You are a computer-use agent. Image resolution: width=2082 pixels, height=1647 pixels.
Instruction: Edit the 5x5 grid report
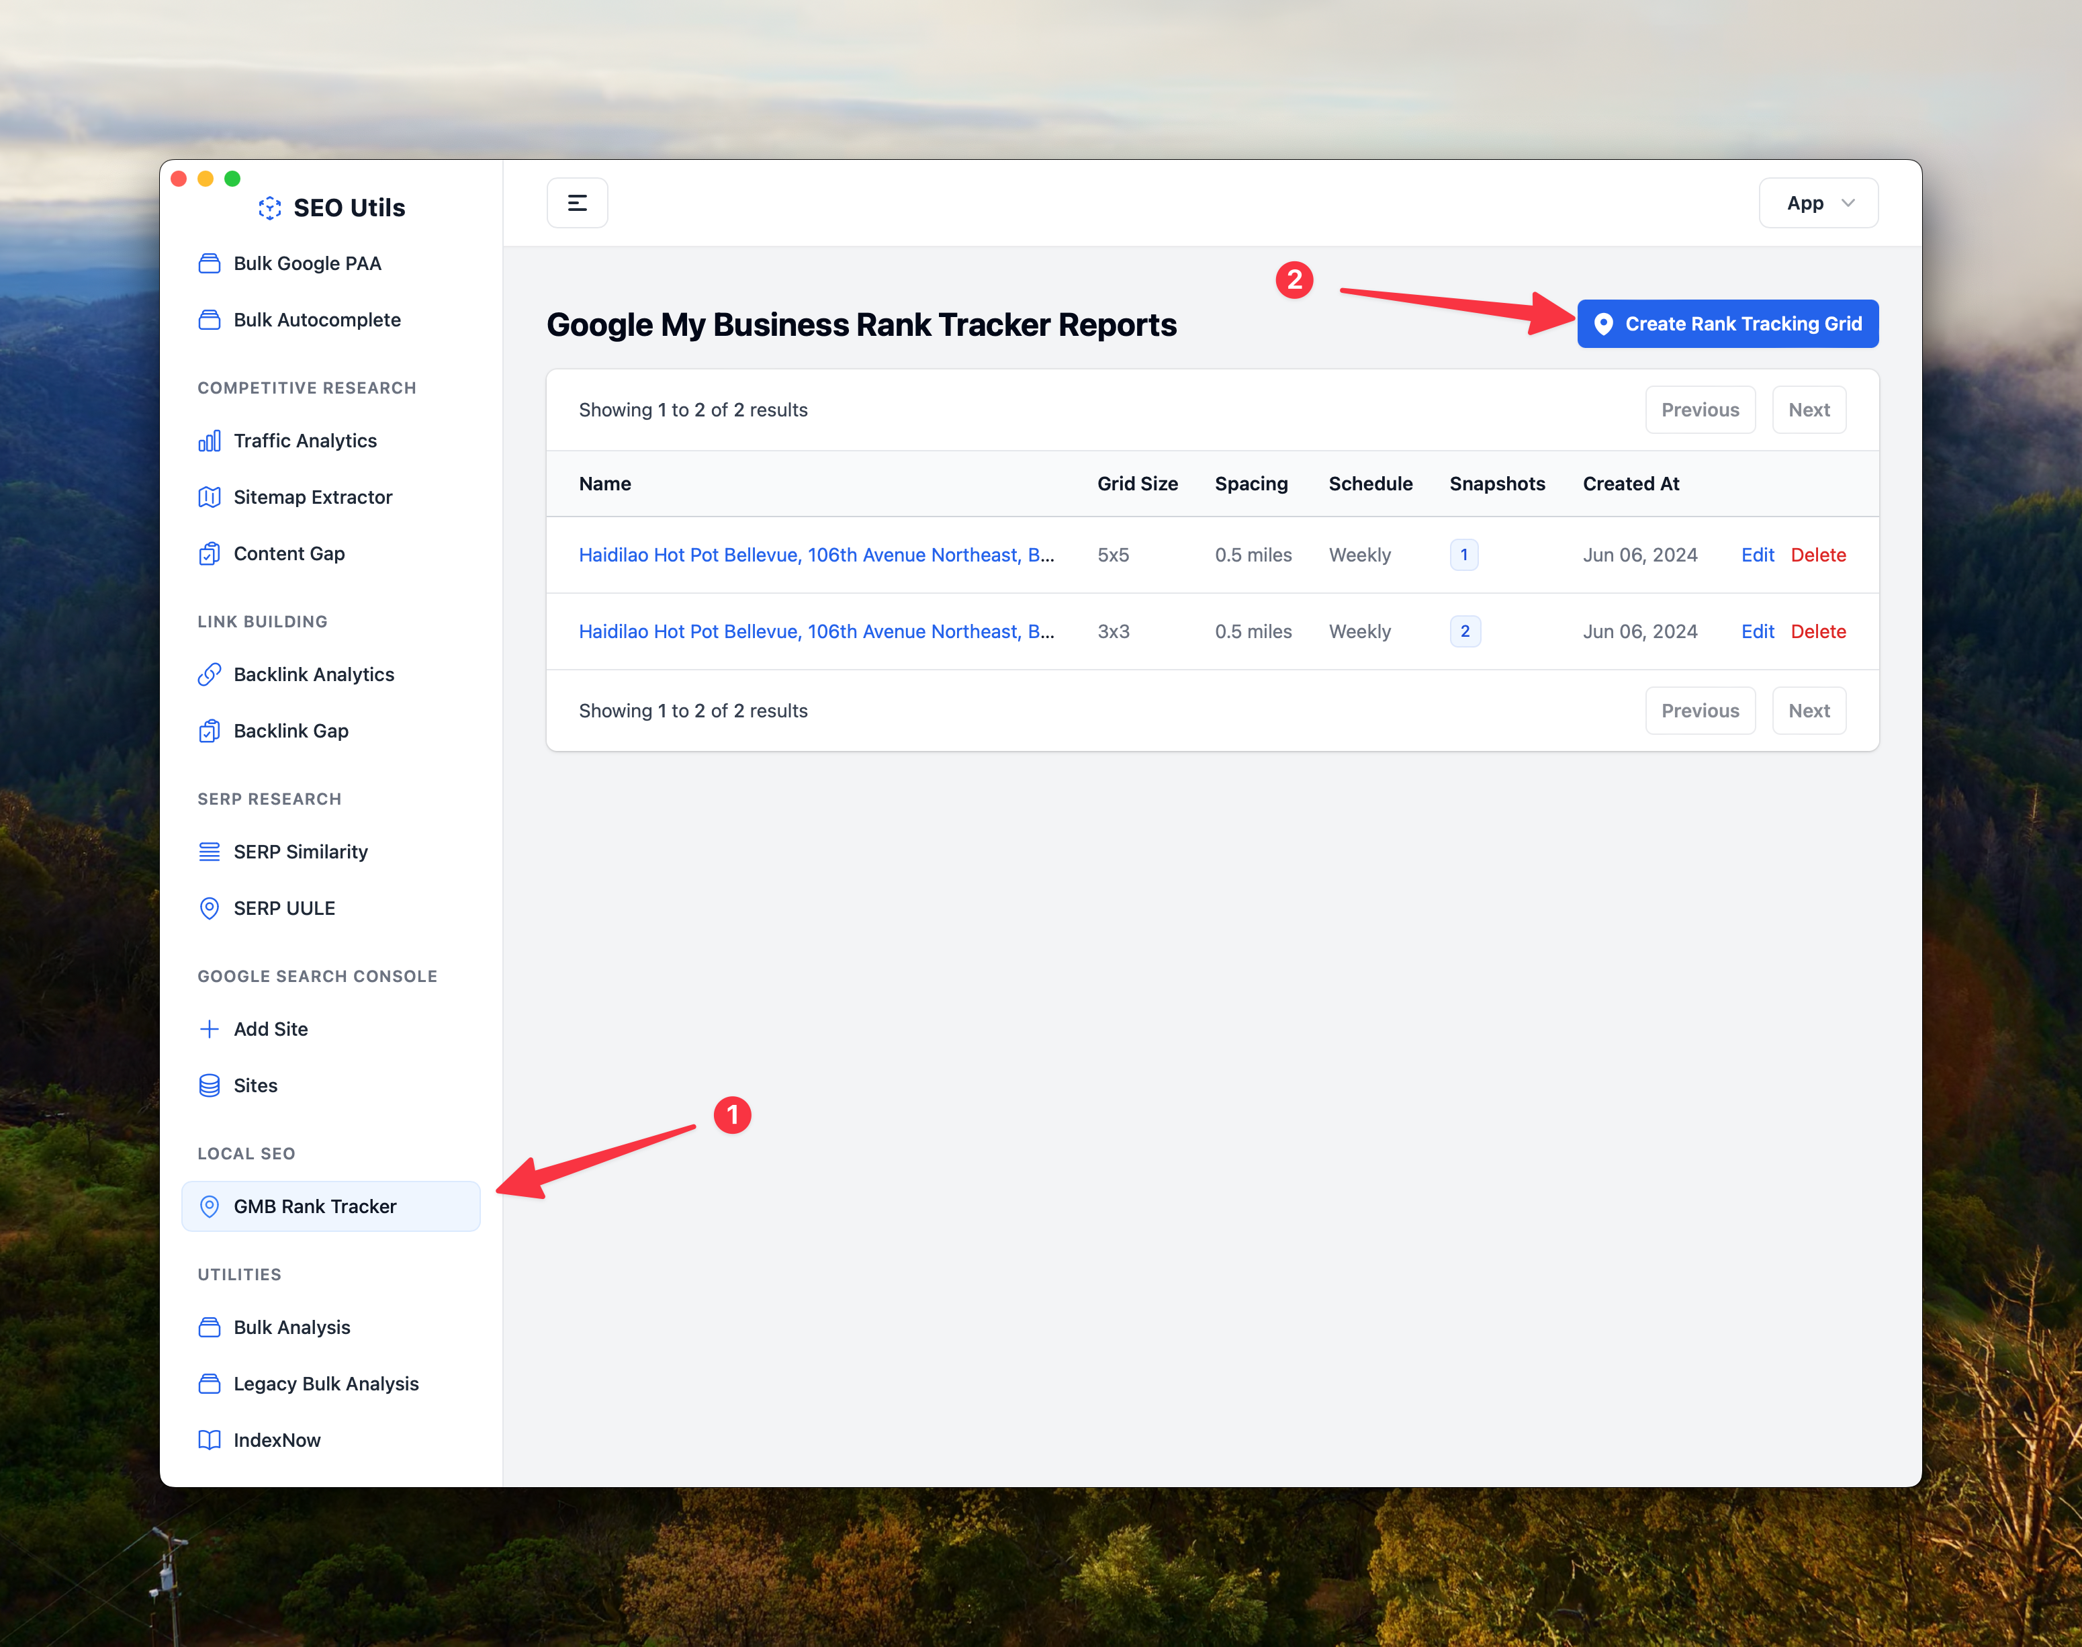[x=1757, y=555]
